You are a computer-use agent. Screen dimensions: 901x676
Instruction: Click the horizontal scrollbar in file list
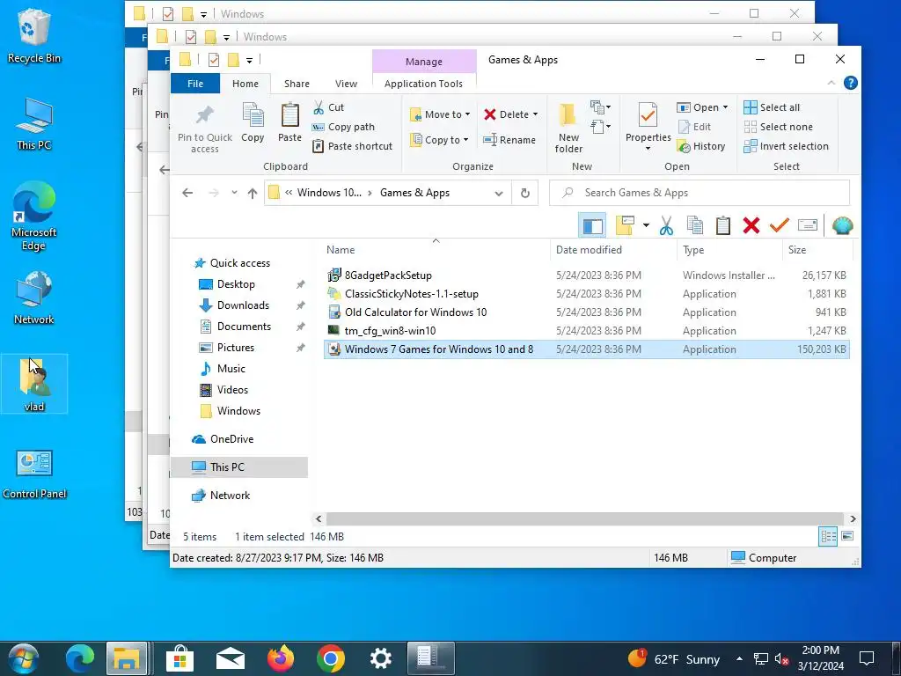[x=585, y=518]
